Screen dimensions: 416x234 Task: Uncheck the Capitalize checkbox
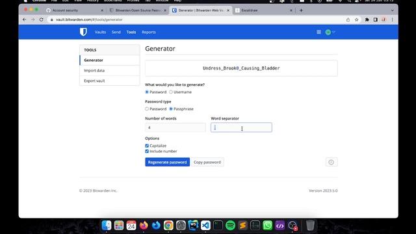click(x=147, y=146)
